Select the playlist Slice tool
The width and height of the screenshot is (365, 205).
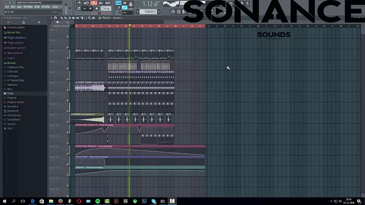82,18
